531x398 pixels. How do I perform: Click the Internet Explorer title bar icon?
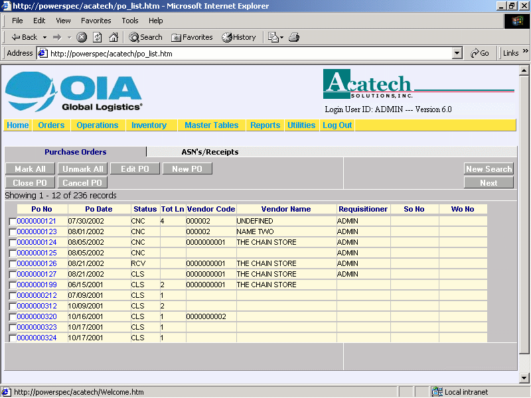pos(7,6)
